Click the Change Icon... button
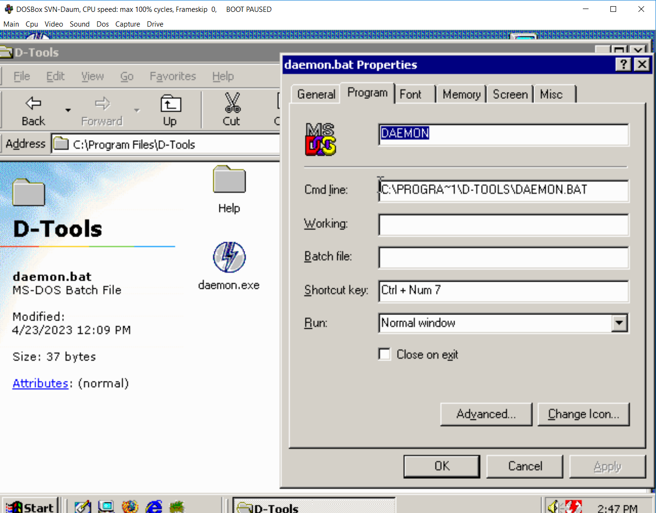656x513 pixels. tap(584, 414)
